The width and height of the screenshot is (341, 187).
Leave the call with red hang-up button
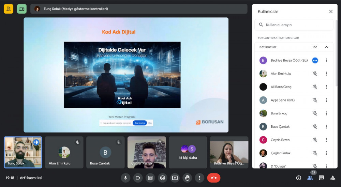coord(214,178)
